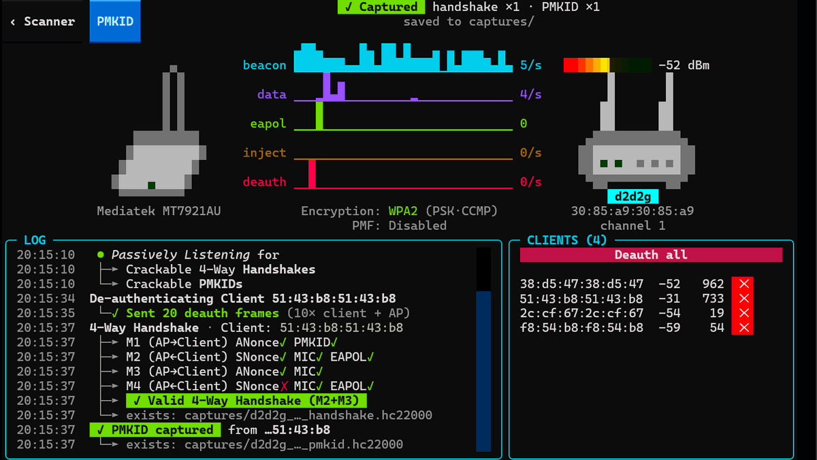
Task: Click the Mediatek MT7921AU adapter name
Action: pyautogui.click(x=159, y=211)
